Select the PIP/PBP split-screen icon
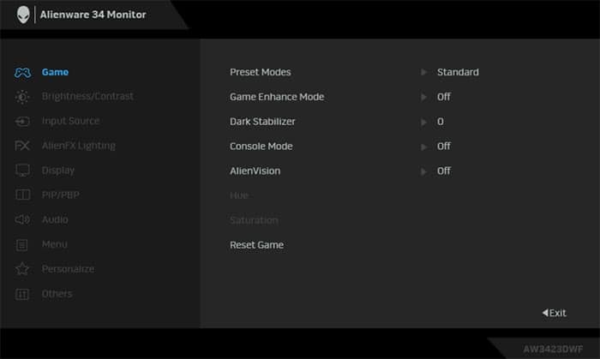Viewport: 600px width, 359px height. 23,195
